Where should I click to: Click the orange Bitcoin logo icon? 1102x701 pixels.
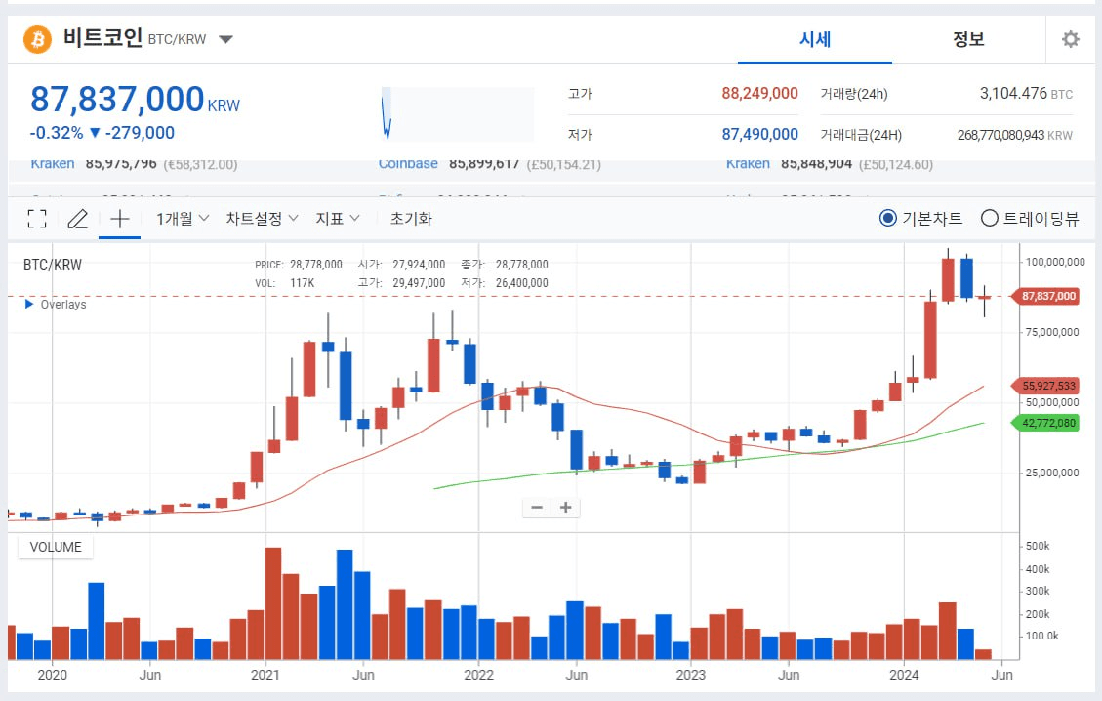pyautogui.click(x=37, y=40)
